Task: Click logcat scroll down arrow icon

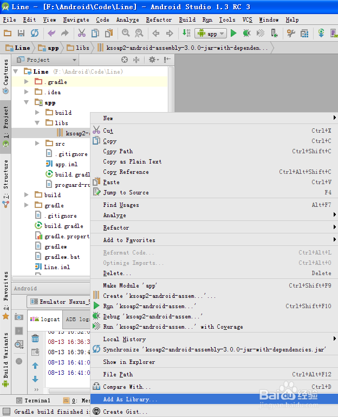Action: 35,379
